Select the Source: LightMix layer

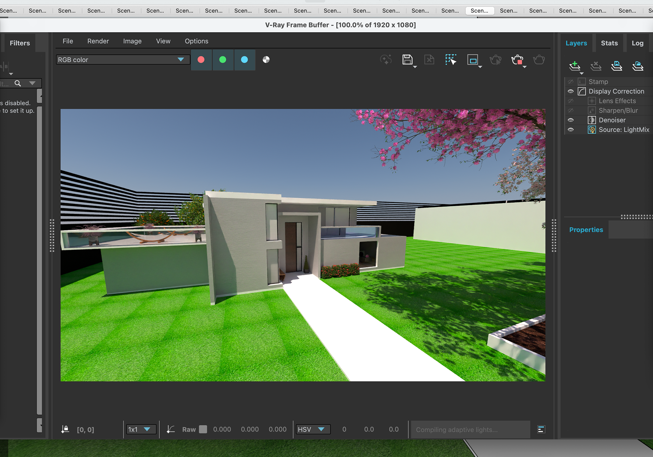(623, 130)
